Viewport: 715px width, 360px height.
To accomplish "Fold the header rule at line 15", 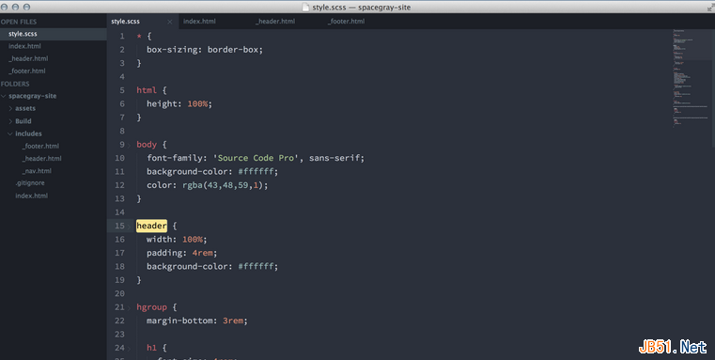I will pos(130,227).
